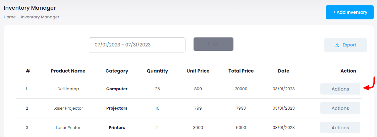Sort by Product Name column header
Image resolution: width=377 pixels, height=137 pixels.
(x=68, y=71)
